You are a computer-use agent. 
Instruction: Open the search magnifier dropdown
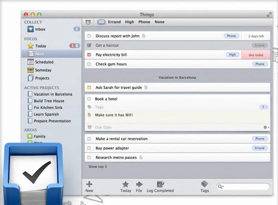(x=221, y=187)
